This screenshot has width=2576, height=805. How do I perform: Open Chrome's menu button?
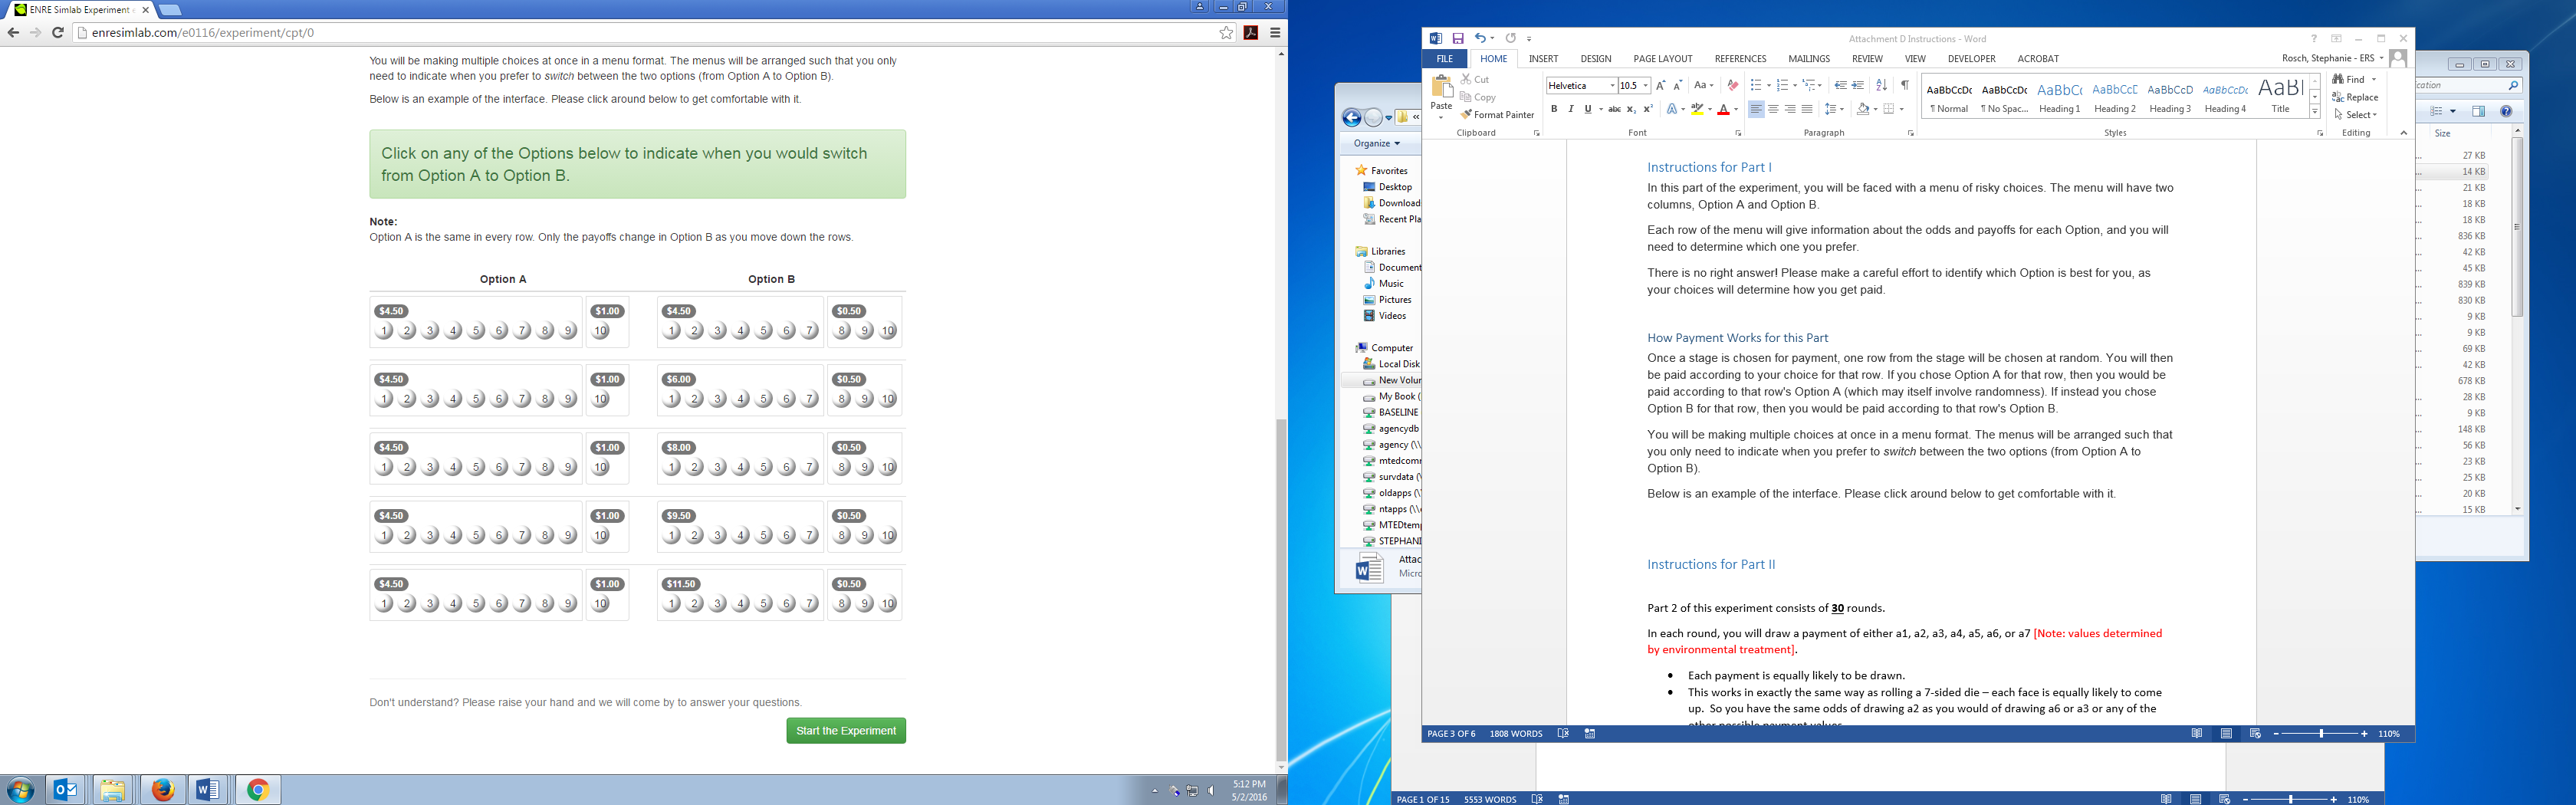click(x=1275, y=33)
